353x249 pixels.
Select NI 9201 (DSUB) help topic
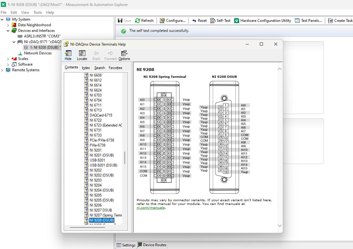(x=102, y=155)
